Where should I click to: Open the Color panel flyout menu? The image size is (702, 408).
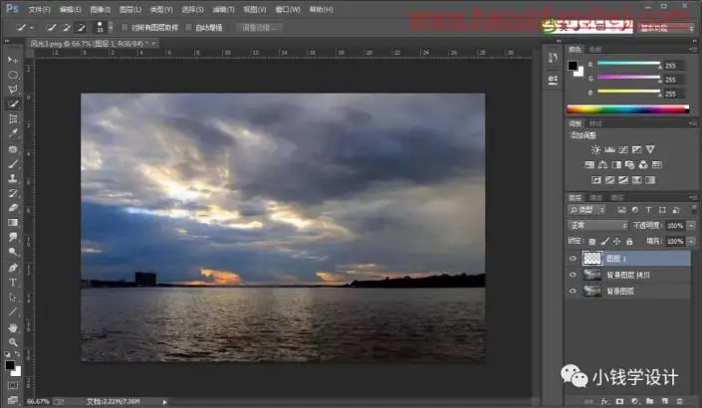pos(693,49)
